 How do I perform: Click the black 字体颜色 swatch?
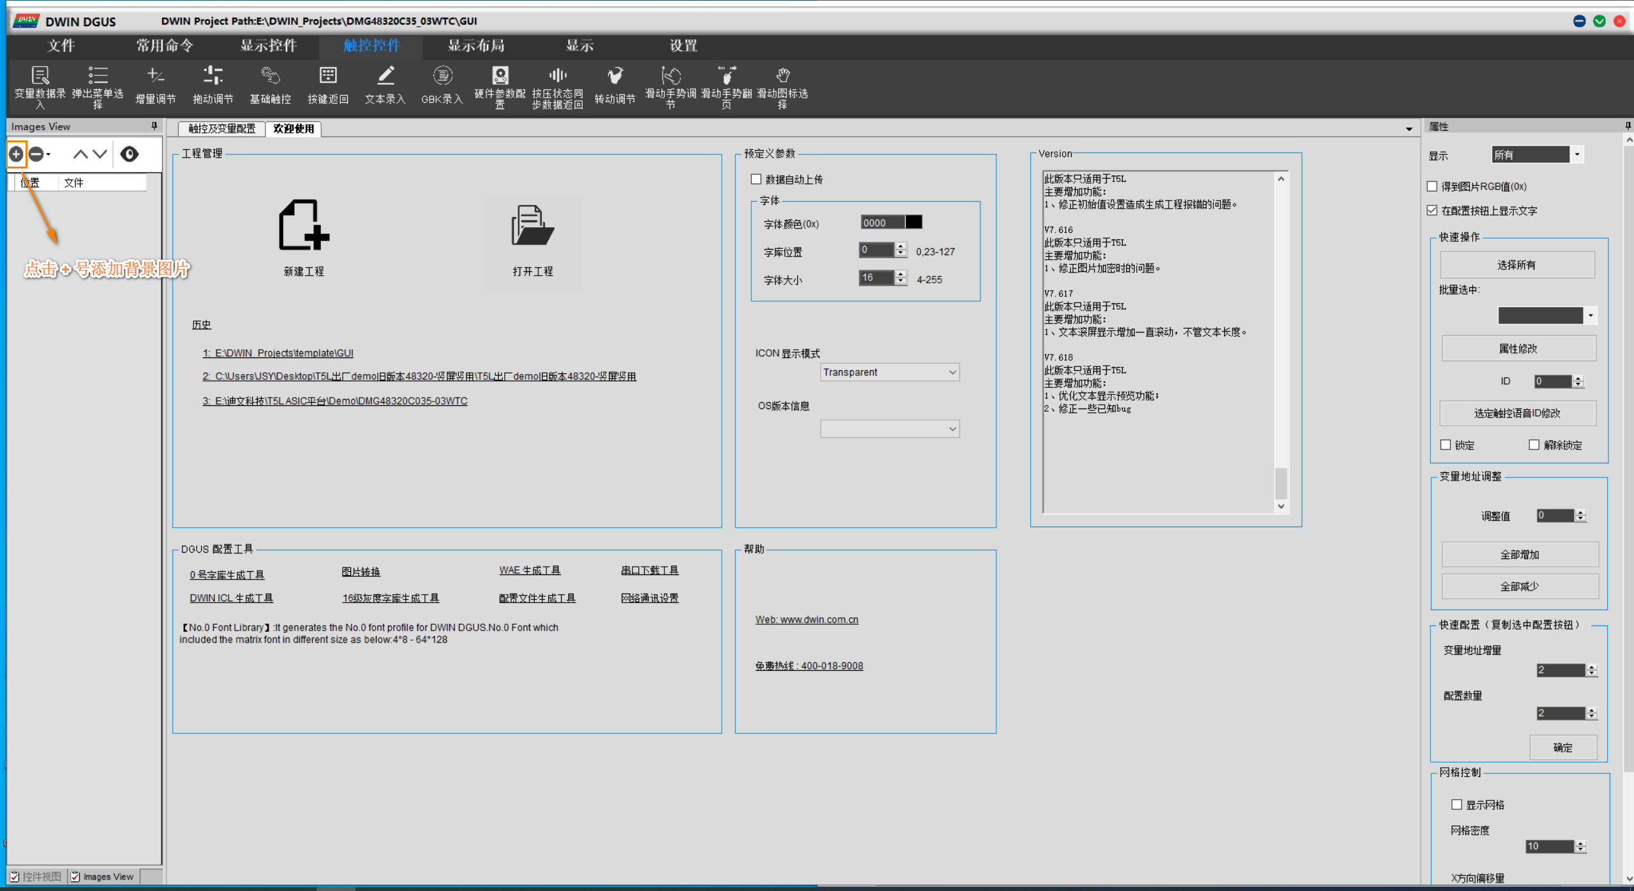coord(914,222)
